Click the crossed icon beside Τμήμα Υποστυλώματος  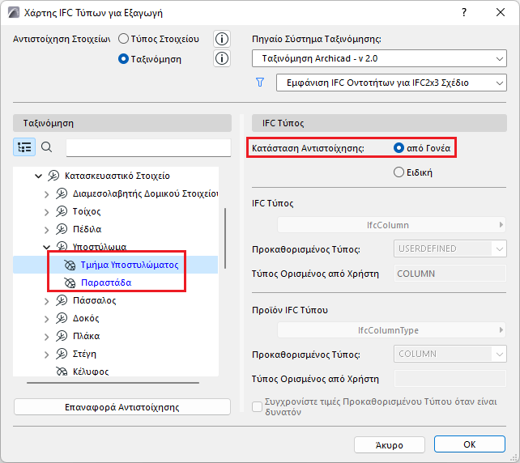70,265
